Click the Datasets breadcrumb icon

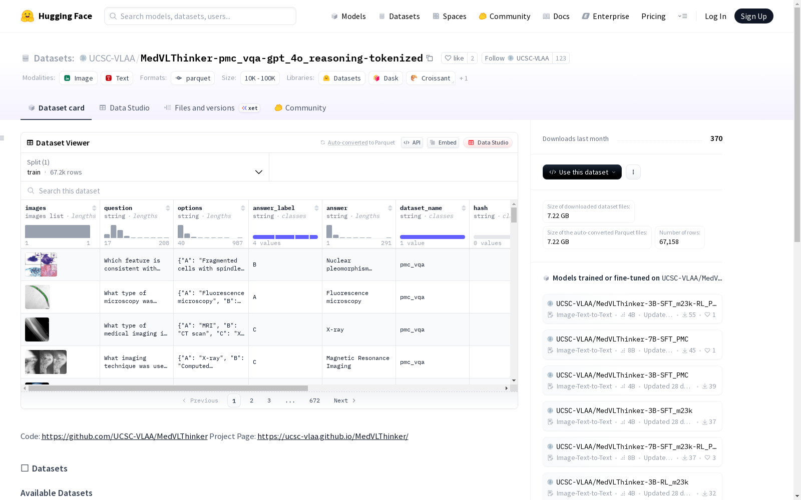tap(26, 58)
